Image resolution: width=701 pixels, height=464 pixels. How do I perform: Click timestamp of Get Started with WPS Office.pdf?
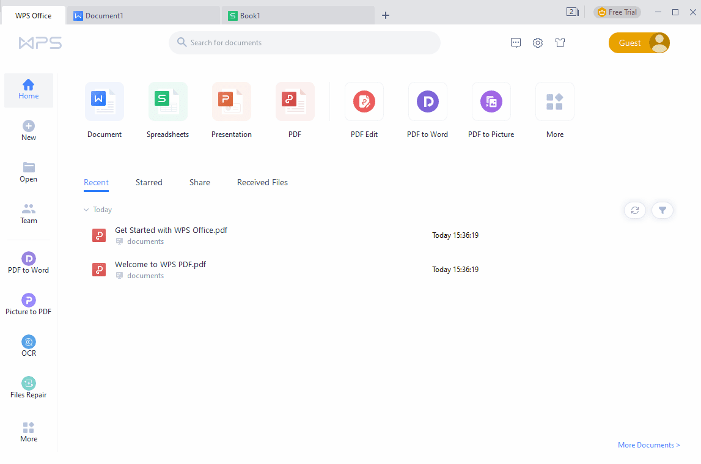click(x=455, y=235)
